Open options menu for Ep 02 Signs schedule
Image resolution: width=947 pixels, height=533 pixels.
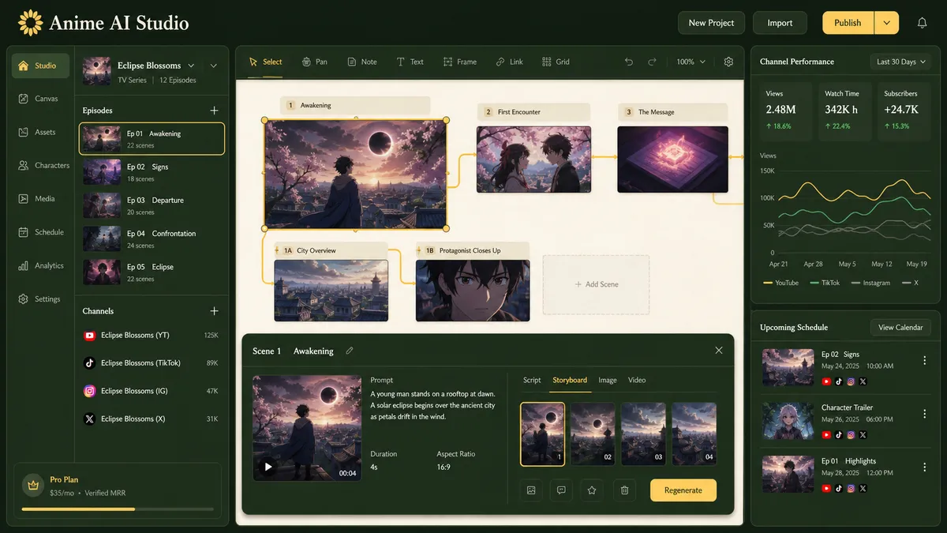coord(924,360)
